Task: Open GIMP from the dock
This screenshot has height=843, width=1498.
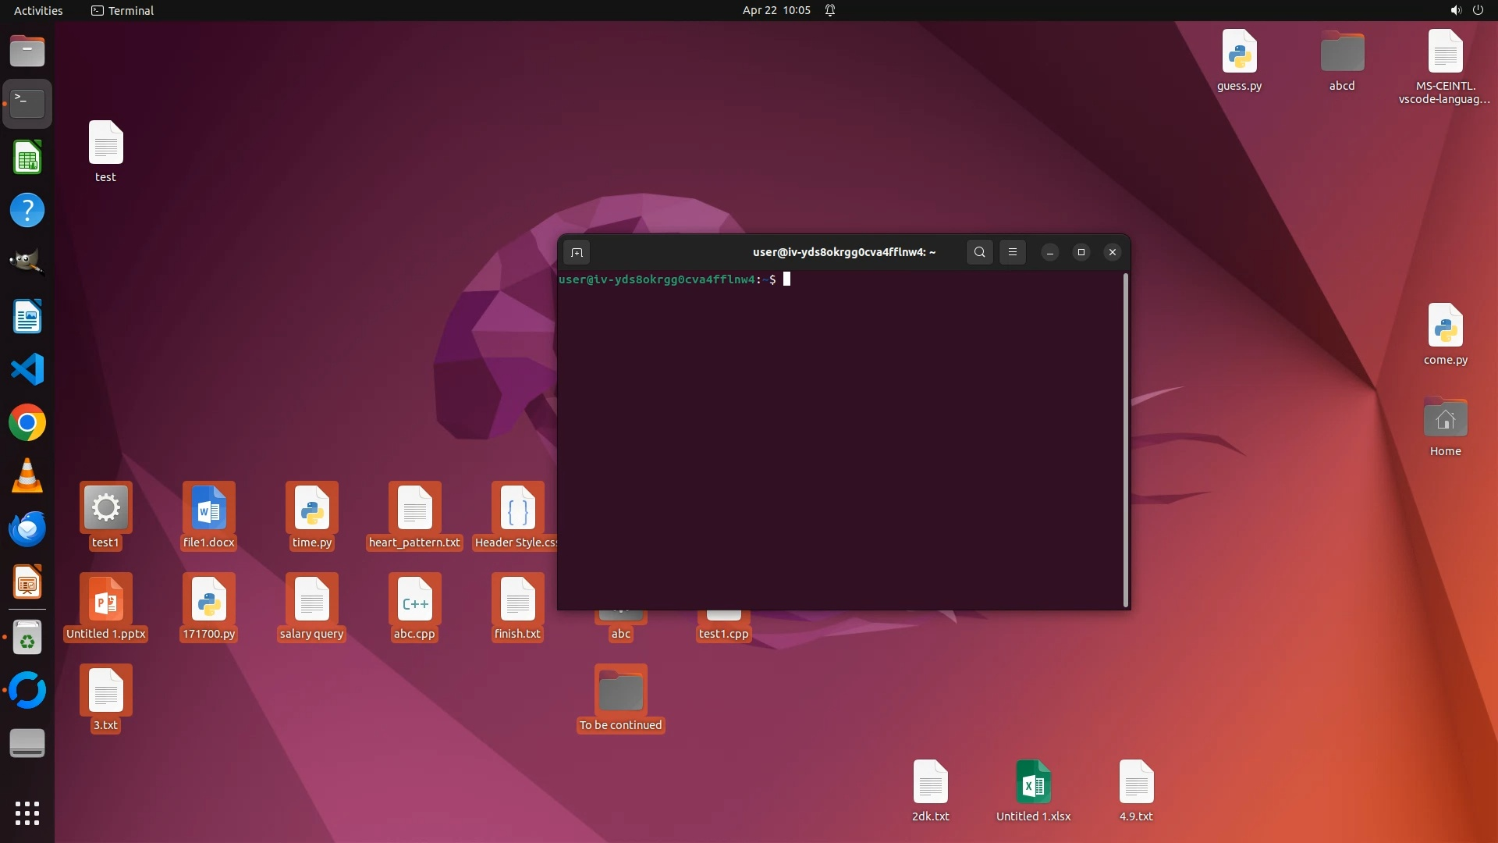Action: pyautogui.click(x=27, y=263)
